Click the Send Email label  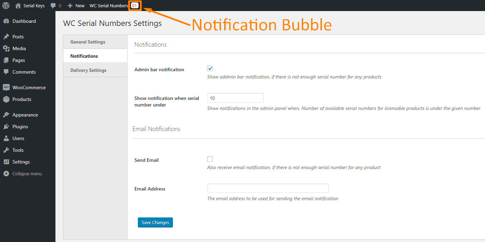(x=147, y=160)
